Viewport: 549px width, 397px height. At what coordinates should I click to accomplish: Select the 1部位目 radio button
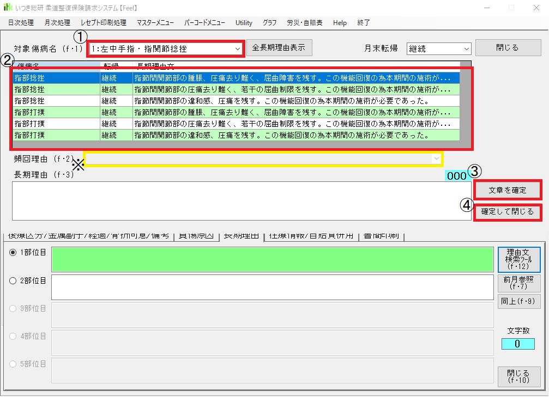[13, 253]
